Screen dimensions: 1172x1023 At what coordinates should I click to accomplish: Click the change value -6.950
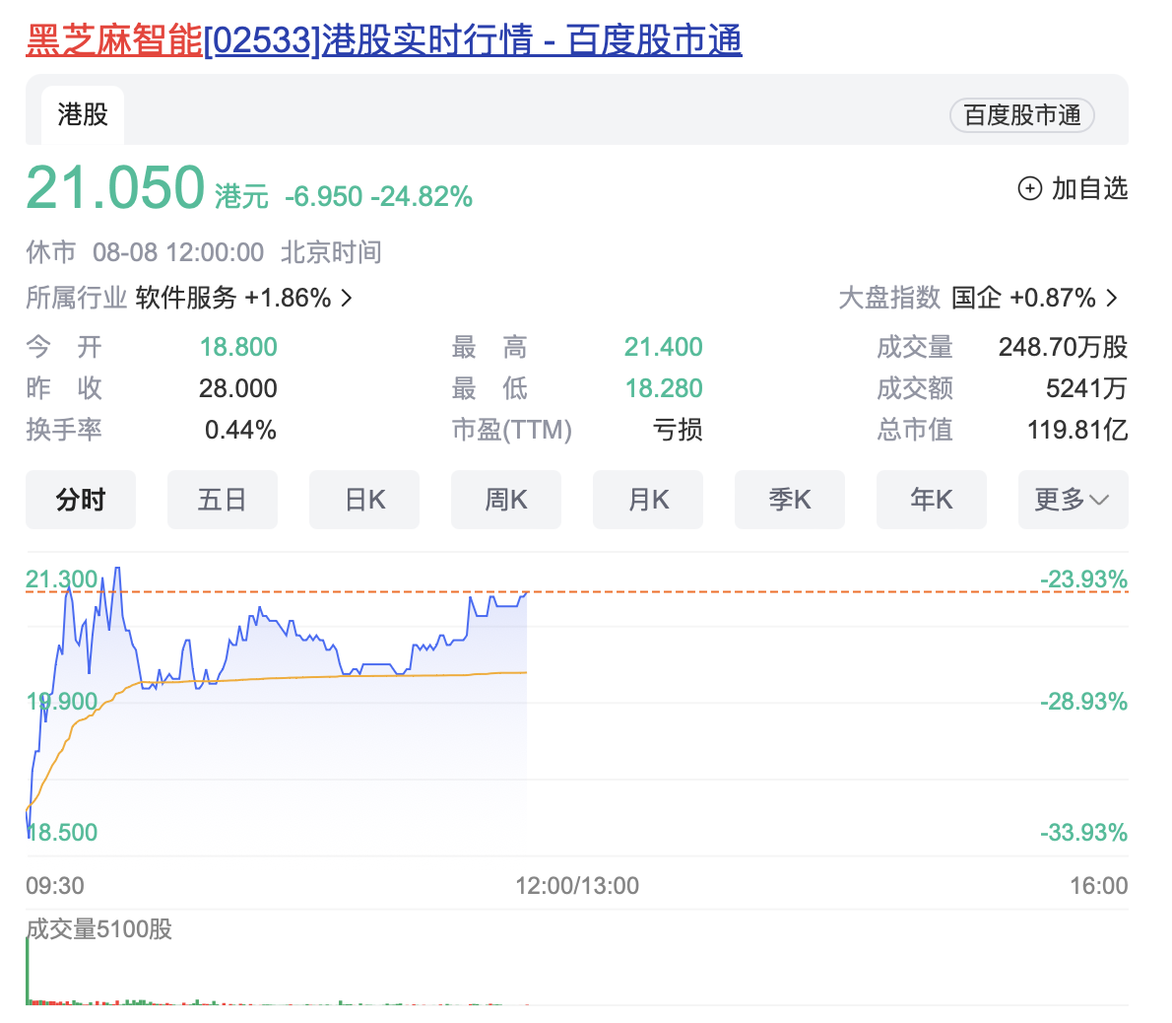(x=324, y=197)
